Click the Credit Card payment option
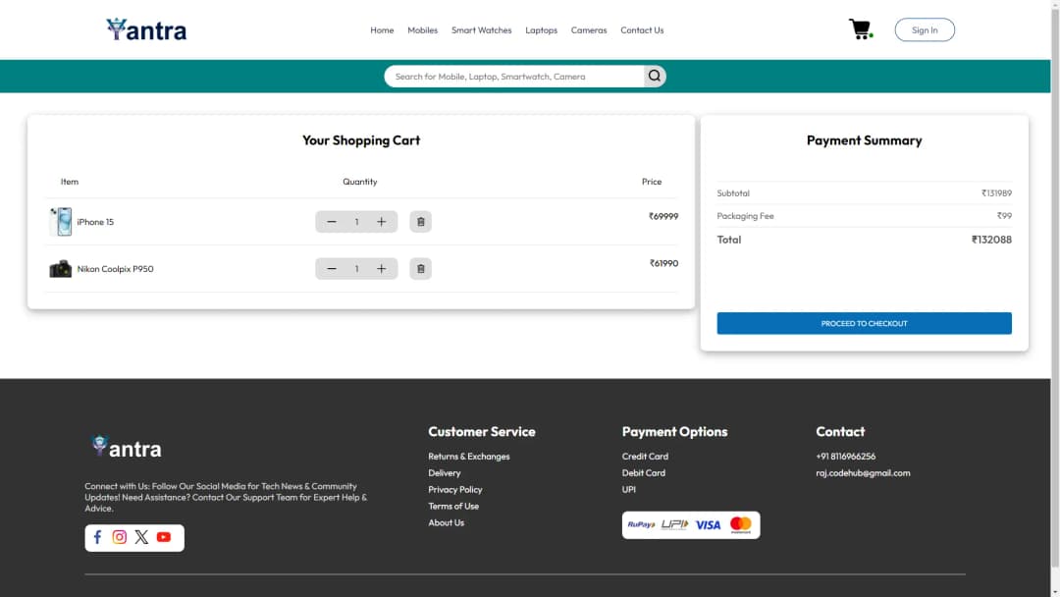1060x597 pixels. coord(645,457)
